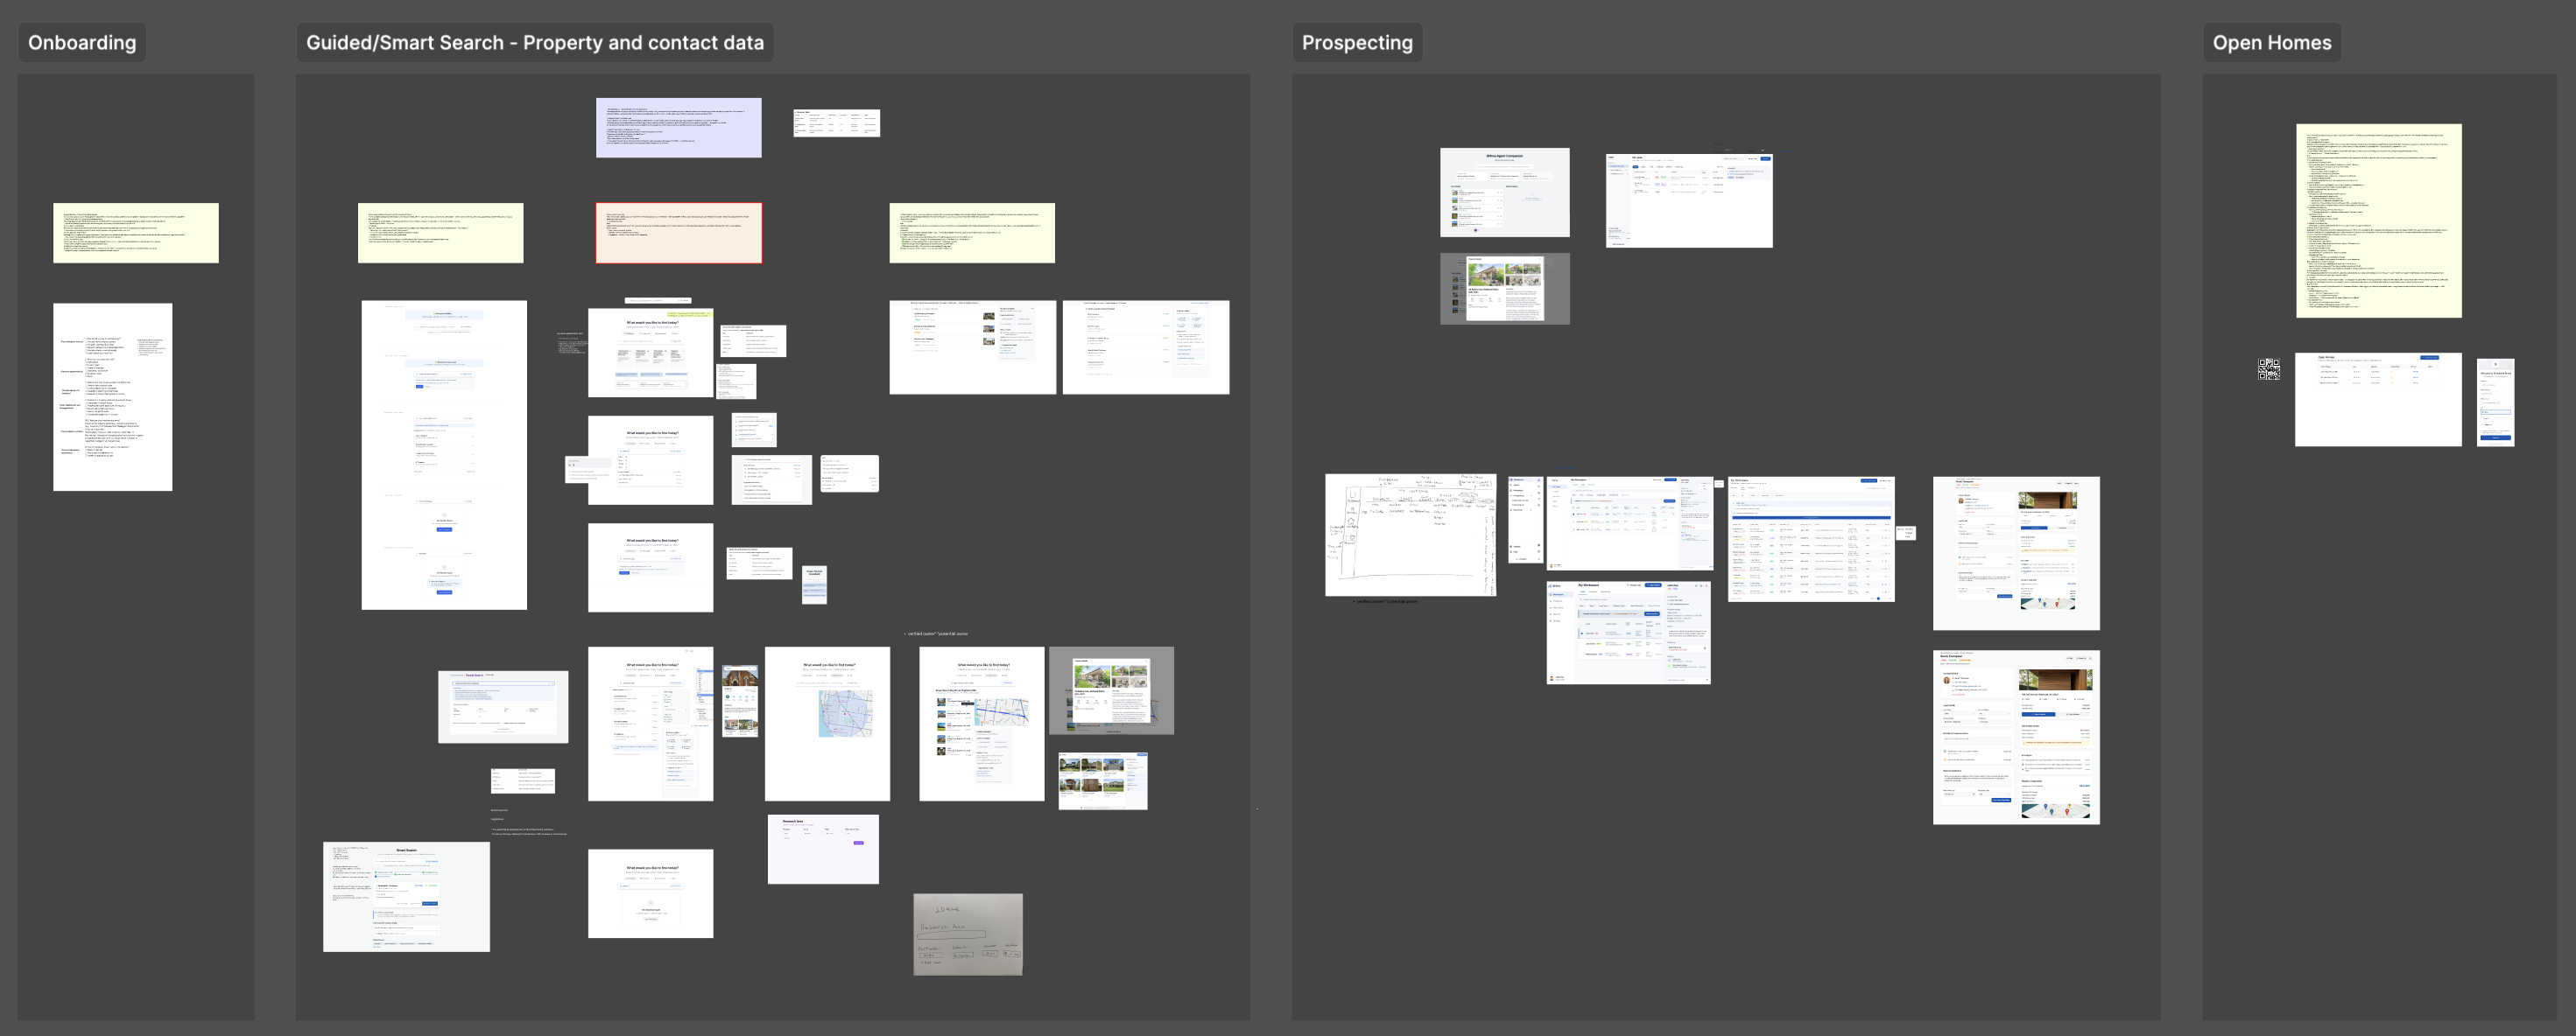Click the Prospecting section label

(1357, 43)
